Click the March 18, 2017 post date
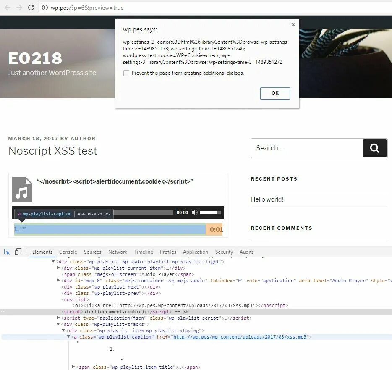Viewport: 392px width, 370px height. point(33,139)
